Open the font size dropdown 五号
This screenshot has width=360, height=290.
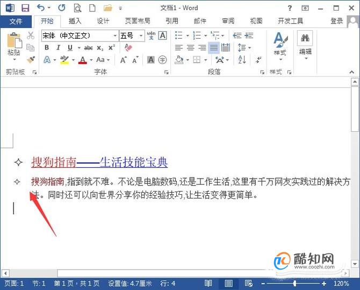[141, 36]
